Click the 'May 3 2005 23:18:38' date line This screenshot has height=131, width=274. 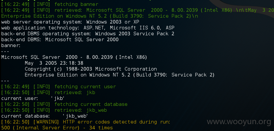click(x=54, y=63)
